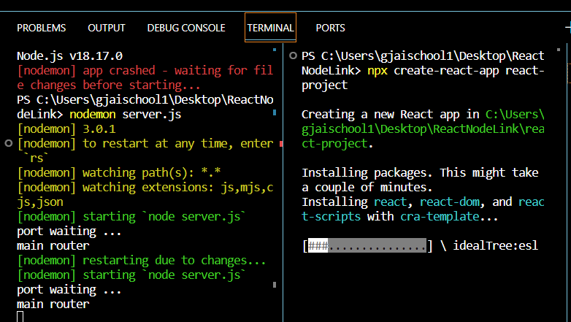The image size is (571, 322).
Task: Click the command decoration circle beside right pane's PS prompt
Action: [x=293, y=55]
